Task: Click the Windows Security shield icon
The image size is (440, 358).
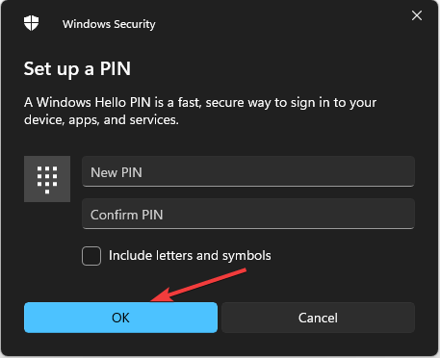Action: pos(31,23)
